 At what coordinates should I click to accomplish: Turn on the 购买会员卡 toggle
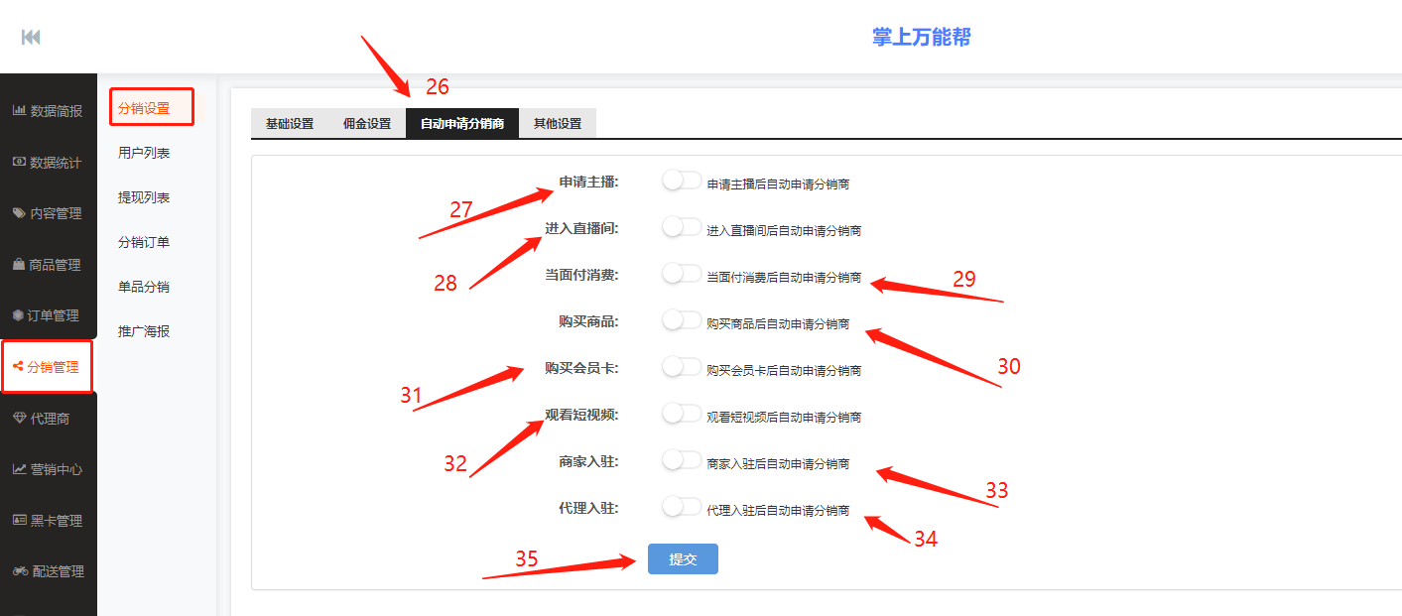682,367
